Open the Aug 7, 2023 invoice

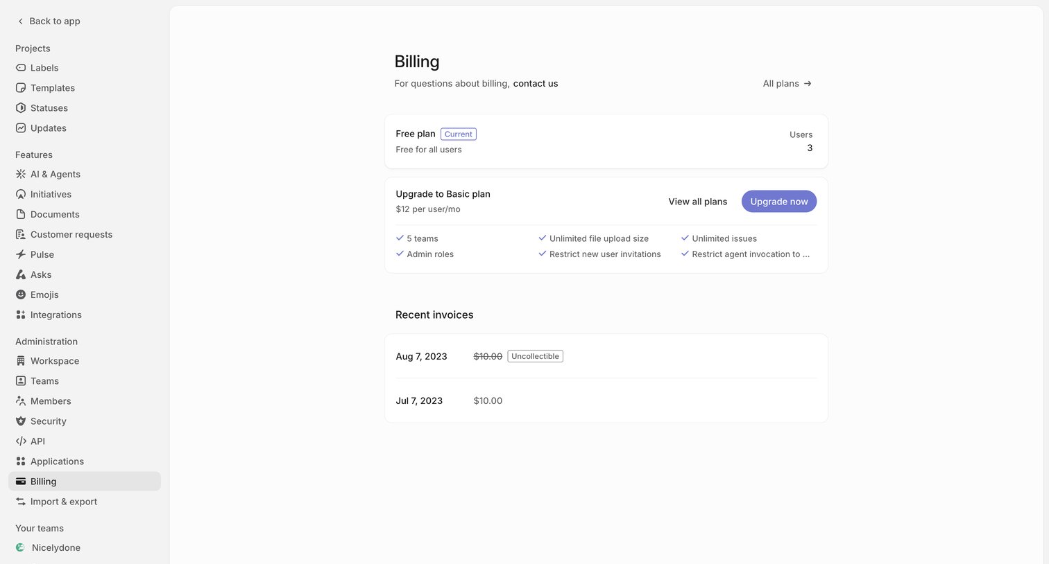tap(606, 356)
